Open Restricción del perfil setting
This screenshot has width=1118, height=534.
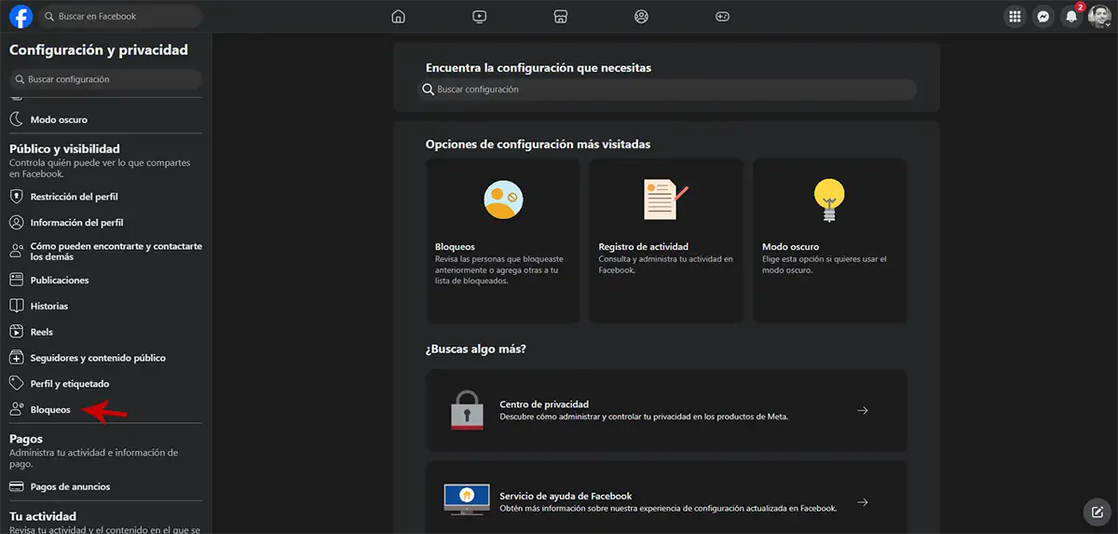point(74,197)
